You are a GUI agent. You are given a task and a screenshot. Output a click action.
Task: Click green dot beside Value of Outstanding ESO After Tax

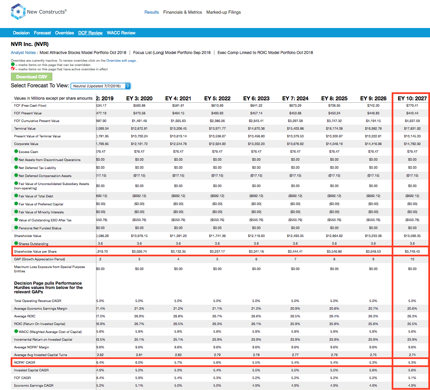(x=16, y=220)
